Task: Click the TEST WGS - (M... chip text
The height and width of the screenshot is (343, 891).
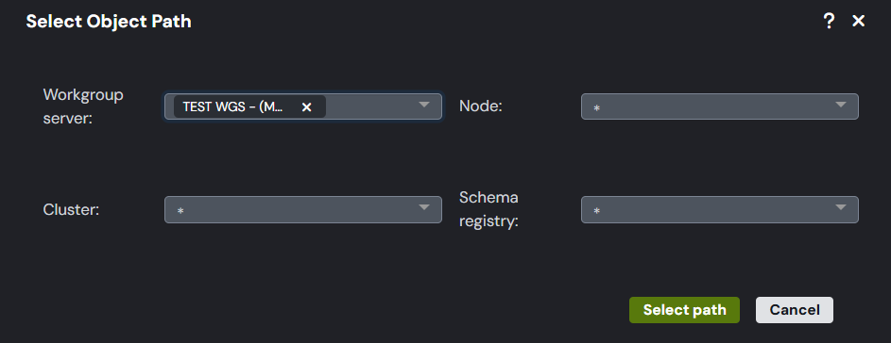Action: pos(233,107)
